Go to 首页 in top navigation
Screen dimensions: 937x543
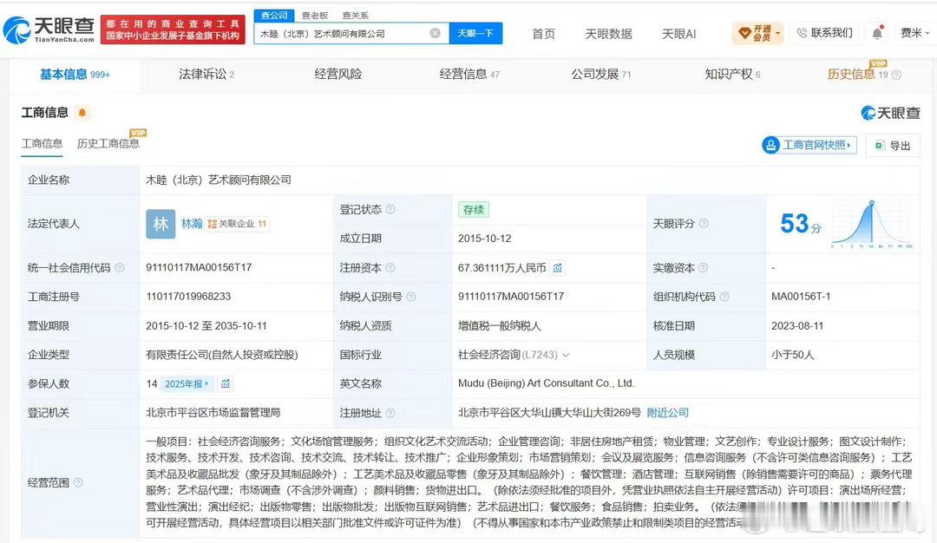(x=544, y=34)
